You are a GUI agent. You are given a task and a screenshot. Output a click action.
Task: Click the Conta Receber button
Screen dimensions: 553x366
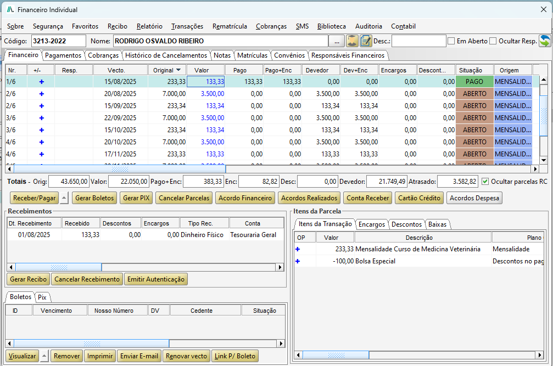coord(368,198)
